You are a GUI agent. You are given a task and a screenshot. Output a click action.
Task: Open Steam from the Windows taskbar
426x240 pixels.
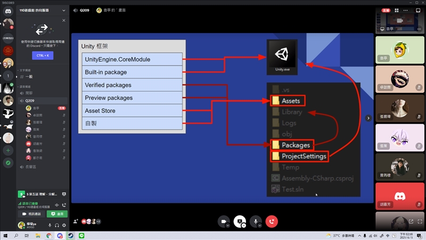[70, 235]
